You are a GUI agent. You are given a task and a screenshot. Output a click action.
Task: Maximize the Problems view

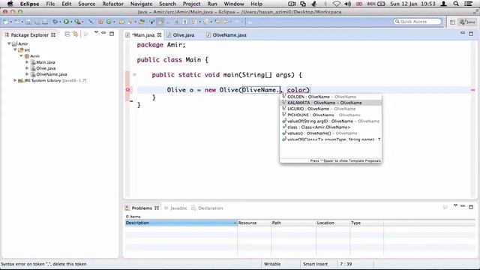(x=471, y=207)
